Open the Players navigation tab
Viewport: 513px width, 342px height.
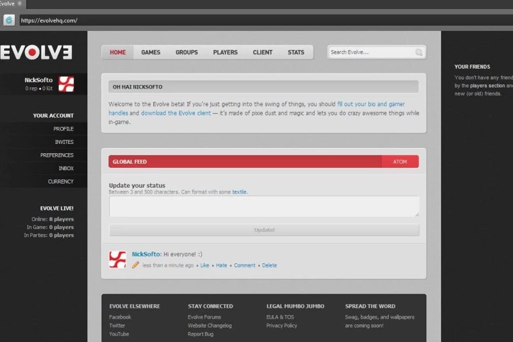[225, 52]
